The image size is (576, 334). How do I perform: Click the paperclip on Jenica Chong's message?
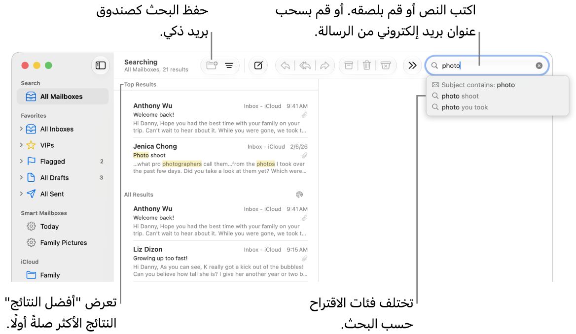(x=305, y=156)
